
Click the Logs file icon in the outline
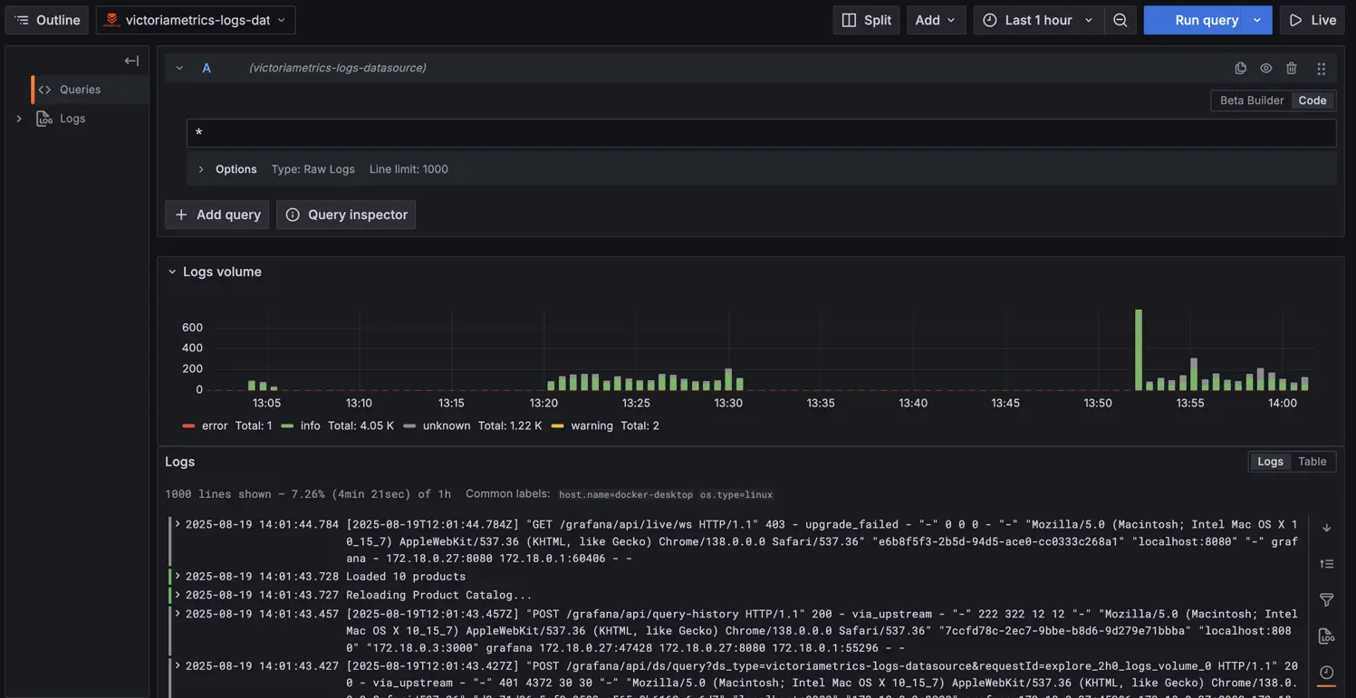coord(44,119)
